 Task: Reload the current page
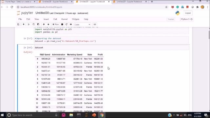12,7
